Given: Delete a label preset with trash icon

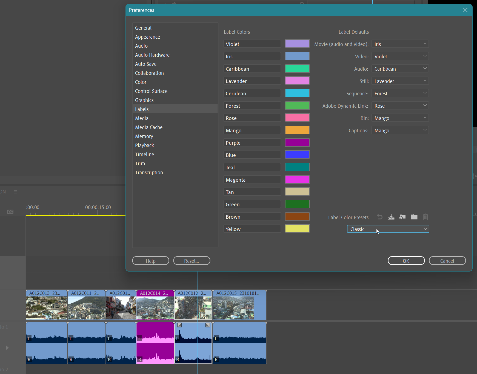Looking at the screenshot, I should click(425, 217).
